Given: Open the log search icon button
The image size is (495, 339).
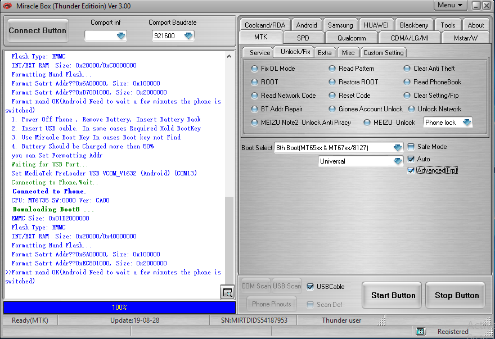Looking at the screenshot, I should click(227, 292).
